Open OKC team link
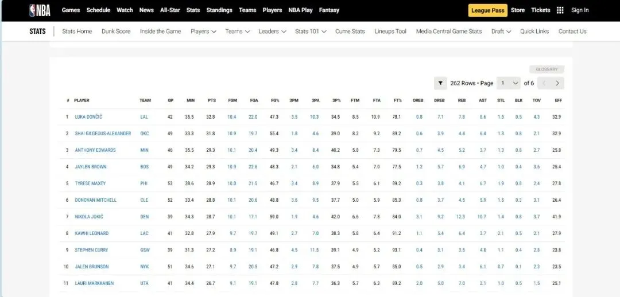Viewport: 620px width, 297px height. point(144,134)
